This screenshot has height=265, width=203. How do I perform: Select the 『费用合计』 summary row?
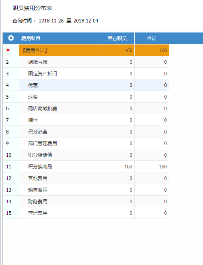pyautogui.click(x=86, y=50)
